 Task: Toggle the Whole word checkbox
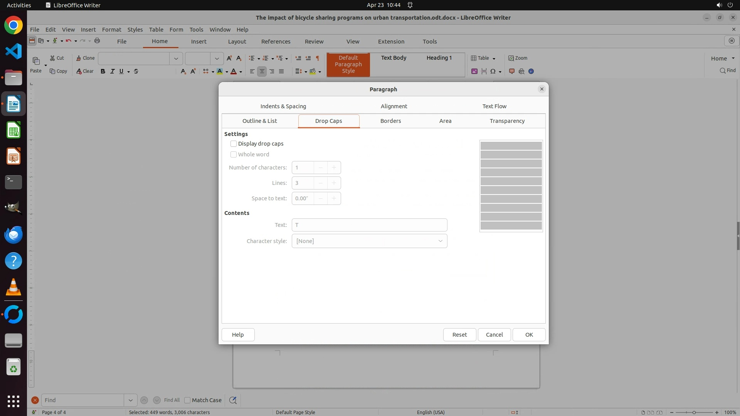234,154
